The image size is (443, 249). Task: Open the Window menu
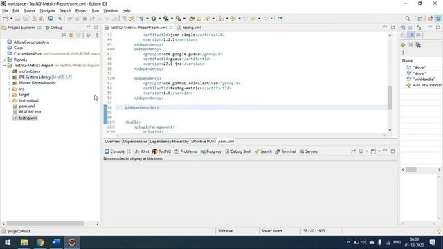[110, 11]
